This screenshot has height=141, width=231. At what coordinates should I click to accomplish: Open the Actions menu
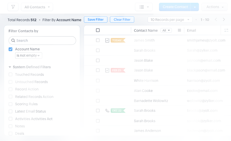point(215,7)
